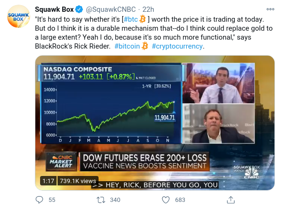Image resolution: width=282 pixels, height=209 pixels.
Task: Click the 22h timestamp of the tweet
Action: click(x=148, y=9)
